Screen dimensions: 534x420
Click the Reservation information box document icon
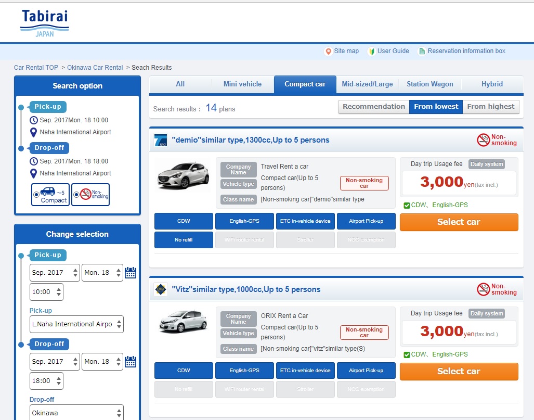tap(422, 51)
